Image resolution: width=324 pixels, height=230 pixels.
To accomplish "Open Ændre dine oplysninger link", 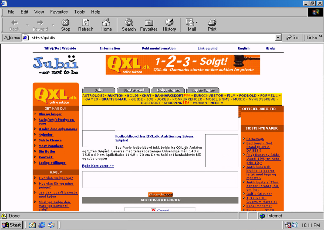I will tap(58, 129).
